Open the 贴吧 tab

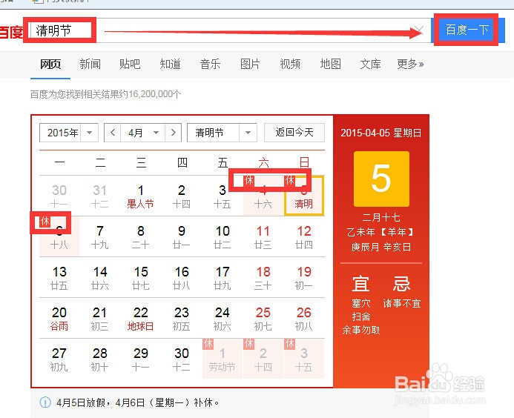click(x=130, y=64)
